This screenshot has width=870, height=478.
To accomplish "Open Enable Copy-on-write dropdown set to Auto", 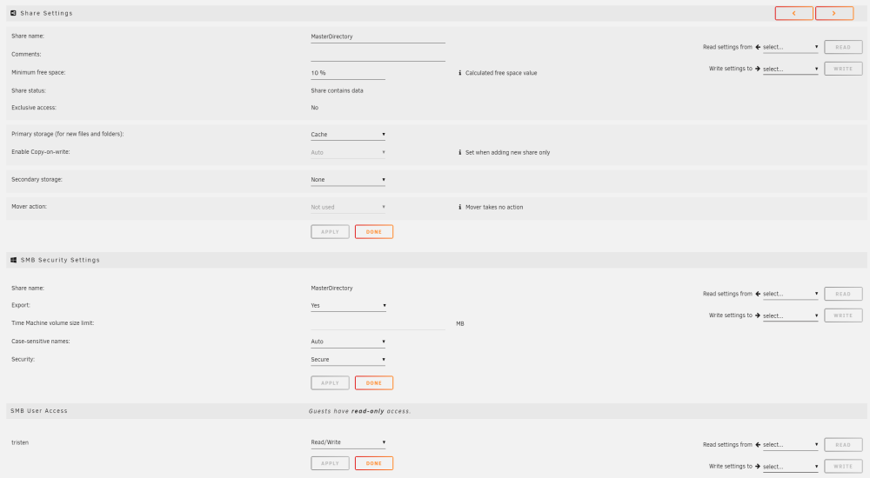I will [348, 152].
